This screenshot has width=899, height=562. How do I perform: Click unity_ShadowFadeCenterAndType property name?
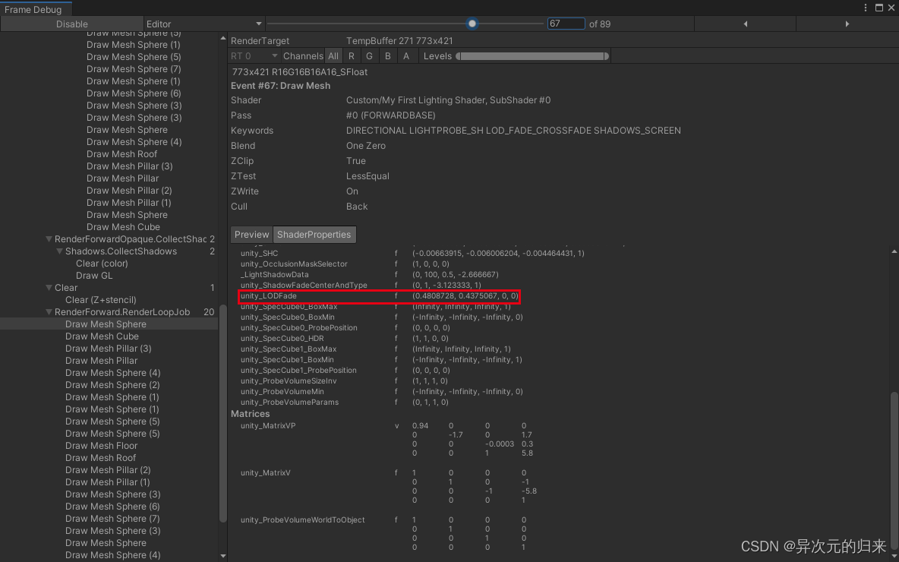tap(304, 285)
